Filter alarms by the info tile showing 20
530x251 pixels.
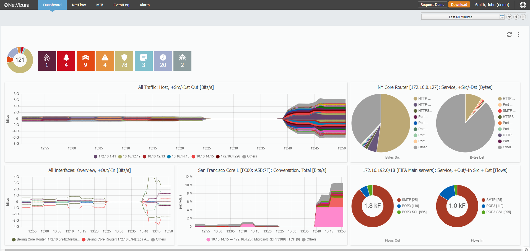pos(163,61)
